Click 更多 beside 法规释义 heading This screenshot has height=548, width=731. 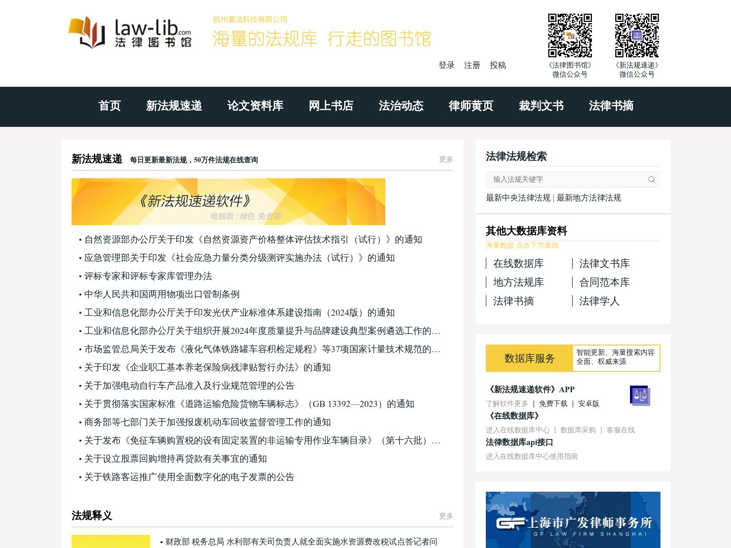[446, 517]
